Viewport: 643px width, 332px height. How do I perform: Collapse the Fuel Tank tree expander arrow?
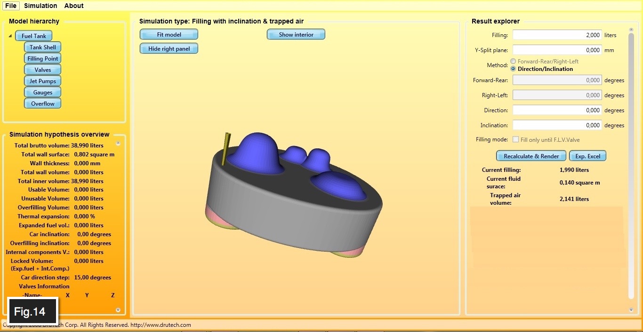click(10, 36)
